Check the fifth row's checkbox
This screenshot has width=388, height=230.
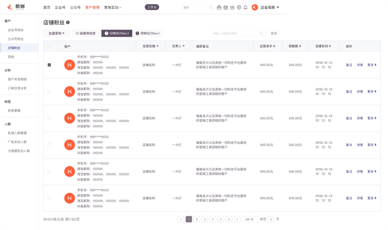point(50,172)
